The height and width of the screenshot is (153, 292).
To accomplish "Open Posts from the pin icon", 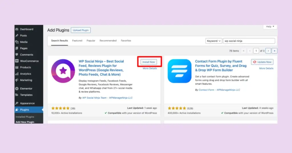I will pos(17,36).
